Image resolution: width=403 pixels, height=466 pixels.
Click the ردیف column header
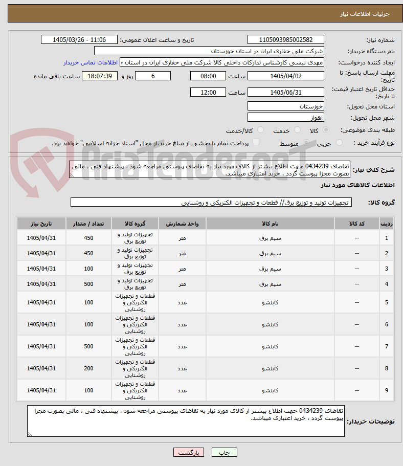[386, 224]
